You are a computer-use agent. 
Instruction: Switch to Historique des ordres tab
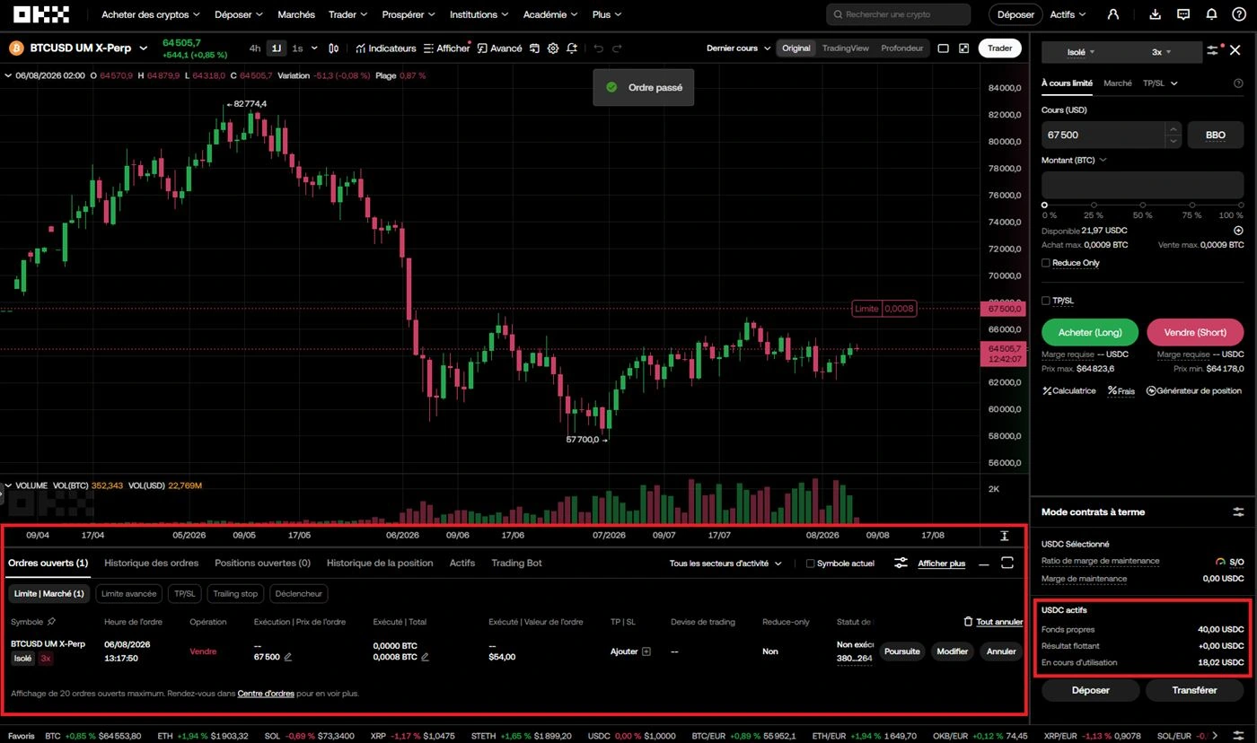pyautogui.click(x=152, y=563)
